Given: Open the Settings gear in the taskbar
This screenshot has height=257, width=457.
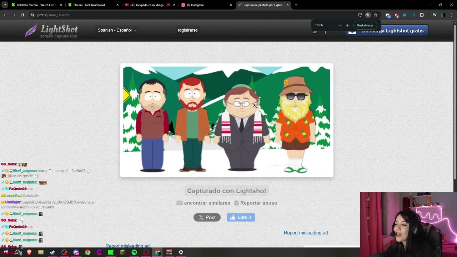Looking at the screenshot, I should coord(181,252).
